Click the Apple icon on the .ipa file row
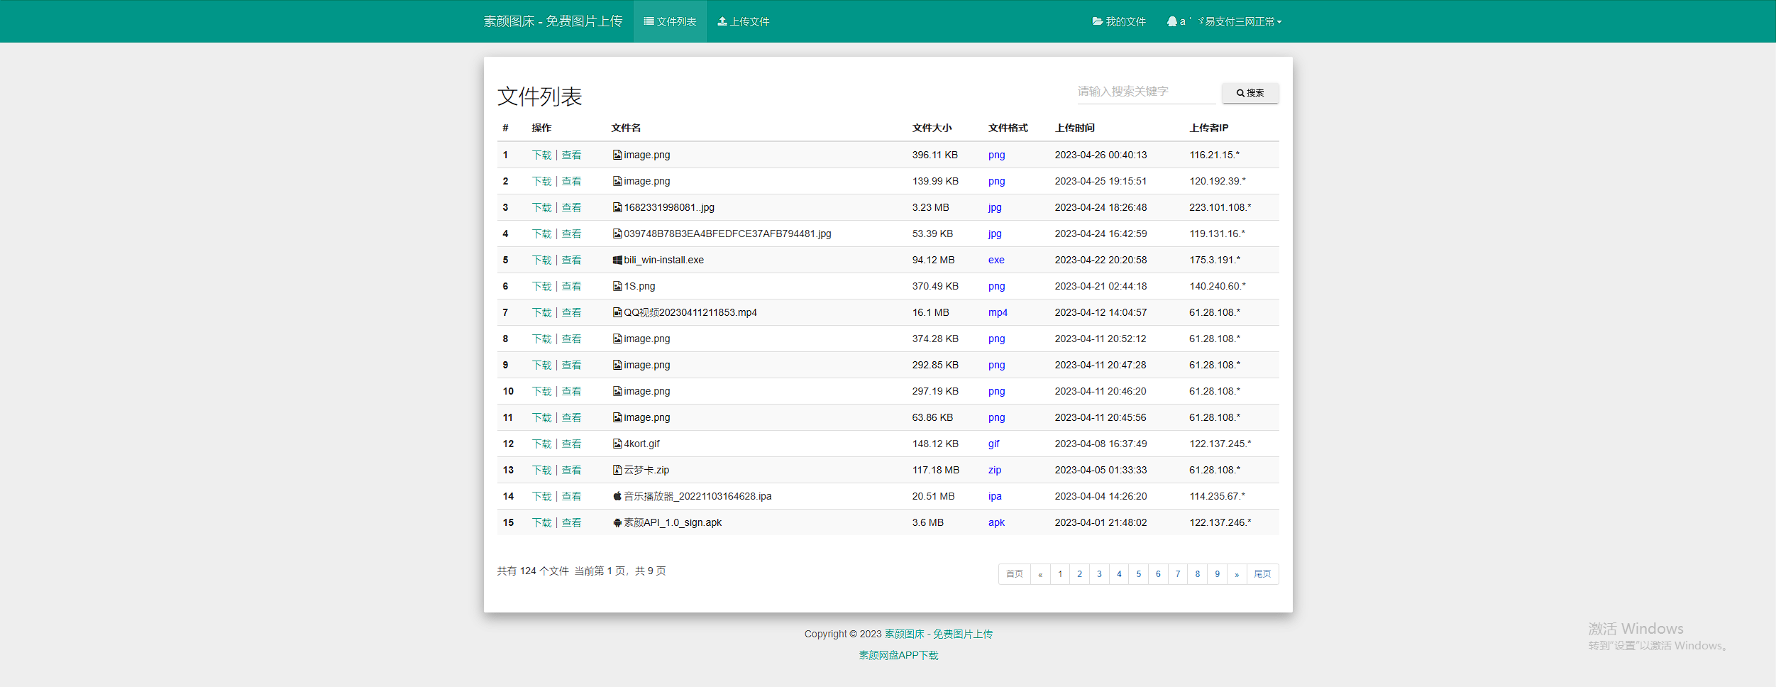 [617, 496]
